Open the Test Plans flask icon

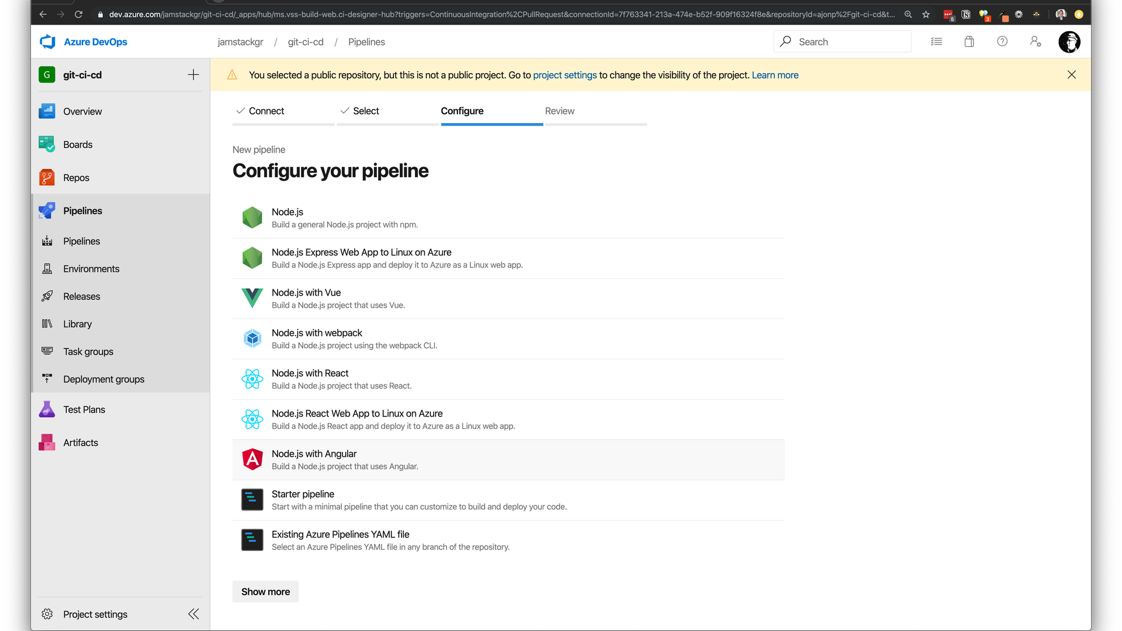point(47,410)
